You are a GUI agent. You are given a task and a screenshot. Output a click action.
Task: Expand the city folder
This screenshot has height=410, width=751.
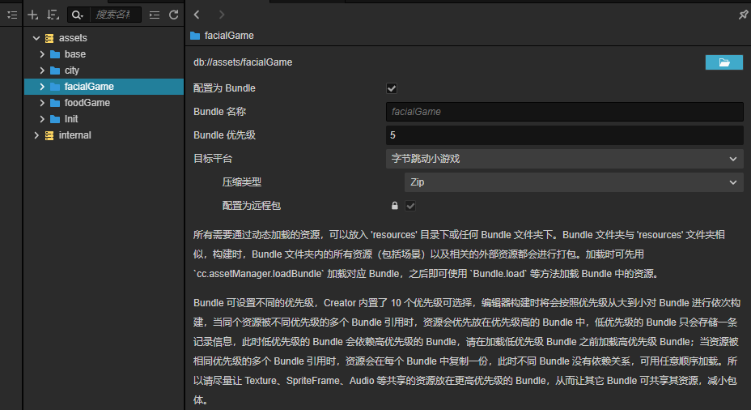pos(41,70)
